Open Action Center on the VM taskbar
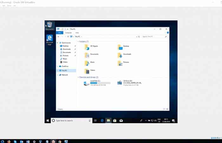Screen dimensions: 222x143 [173, 120]
